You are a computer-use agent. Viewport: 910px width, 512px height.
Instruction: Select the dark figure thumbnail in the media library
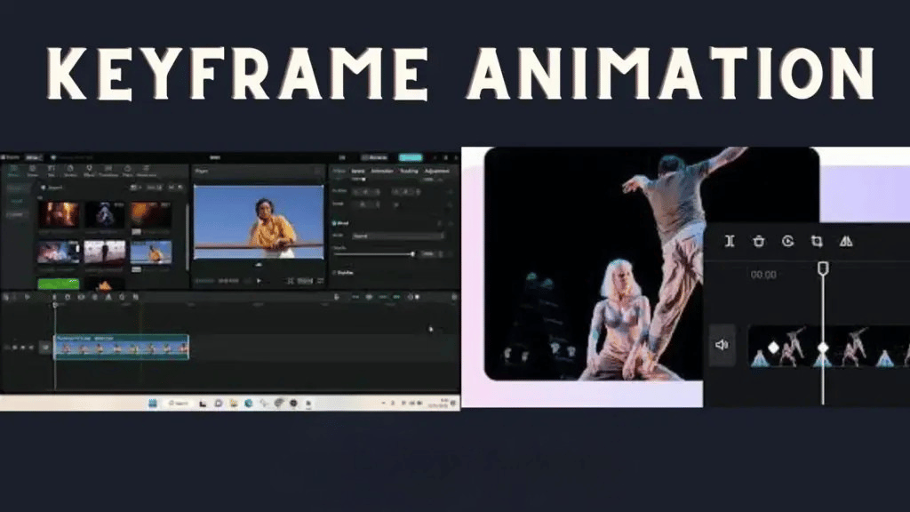coord(105,215)
